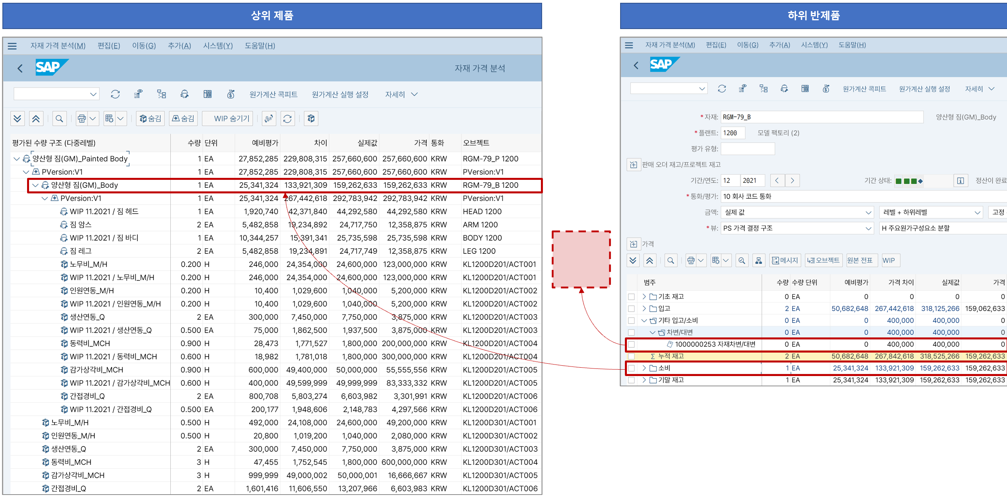Open the 금액 실제 값 dropdown
Screen dimensions: 1007x497
pos(868,212)
